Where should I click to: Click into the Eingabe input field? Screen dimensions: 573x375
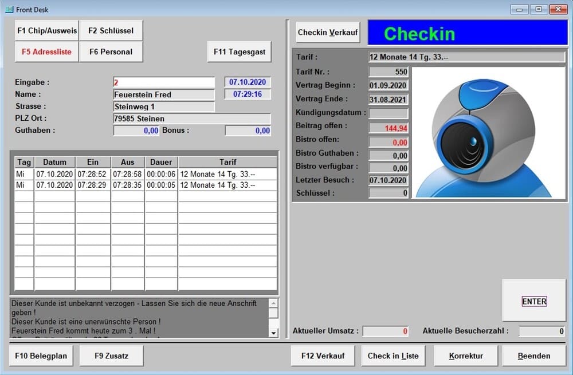pyautogui.click(x=164, y=82)
